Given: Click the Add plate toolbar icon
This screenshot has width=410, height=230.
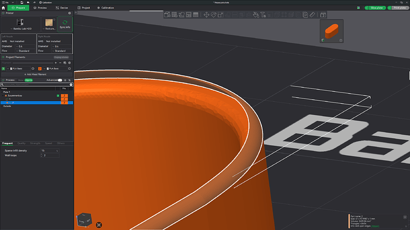Looking at the screenshot, I should point(175,15).
